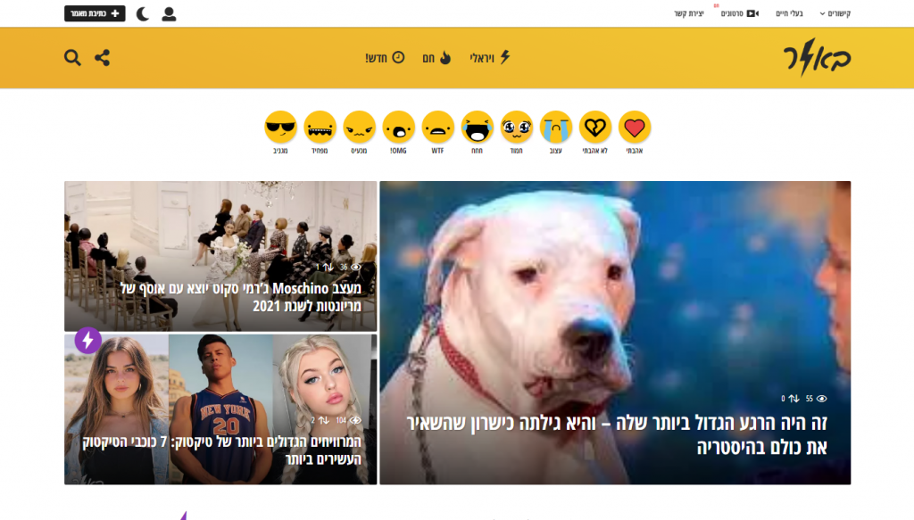Pick the sunglasses cool reaction emoji
This screenshot has height=520, width=914.
point(280,127)
